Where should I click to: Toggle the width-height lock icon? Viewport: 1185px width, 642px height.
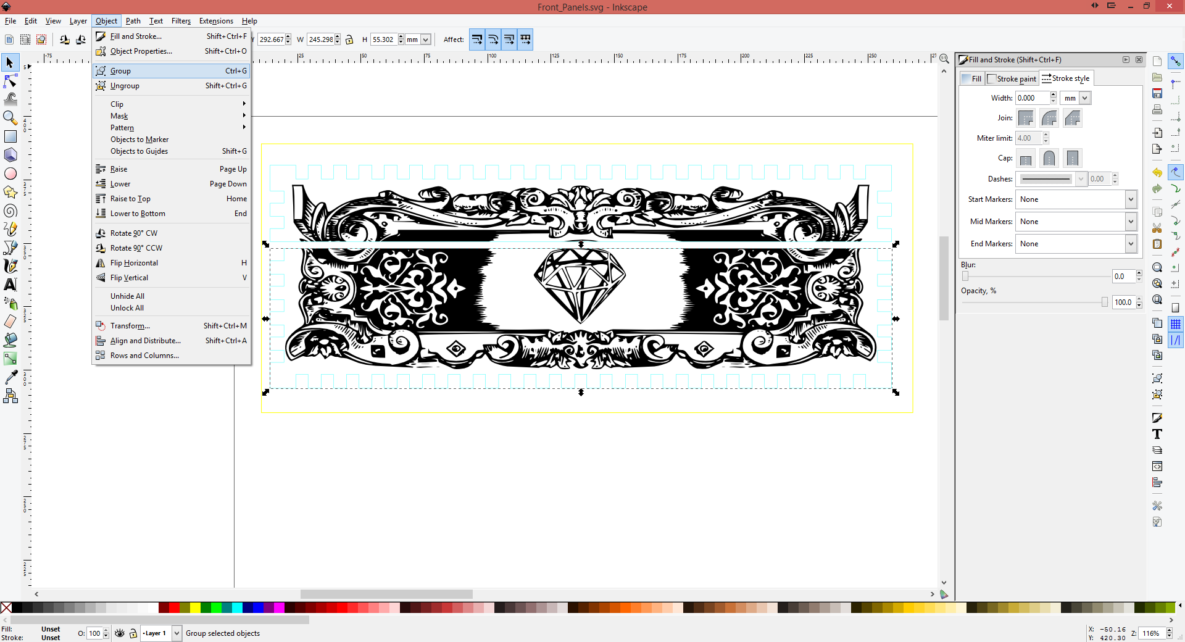[349, 40]
